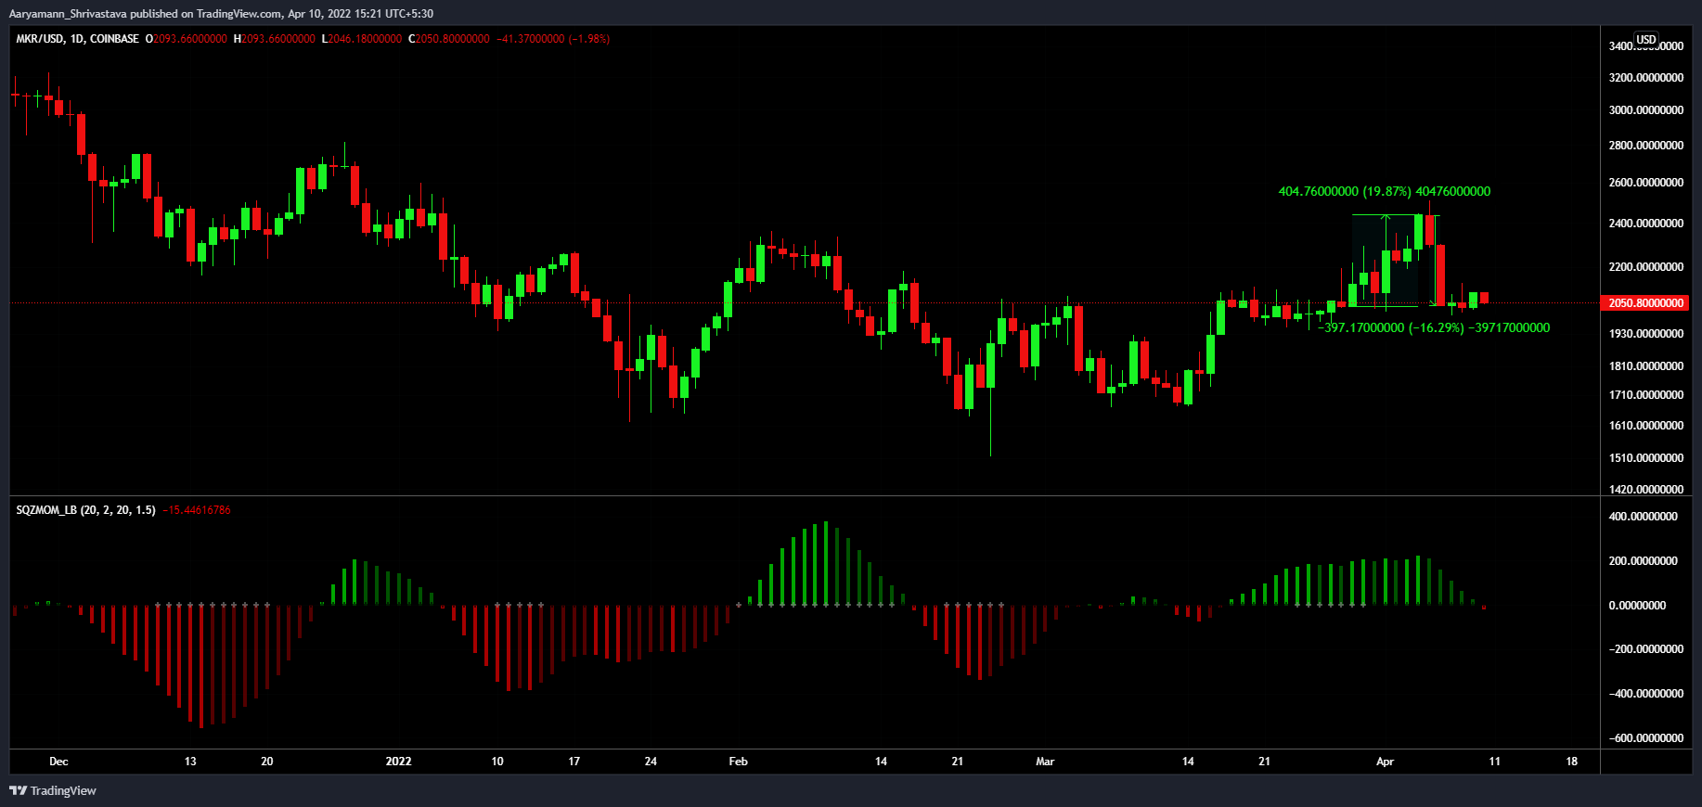Click the Dec marker on the time axis

(x=58, y=762)
